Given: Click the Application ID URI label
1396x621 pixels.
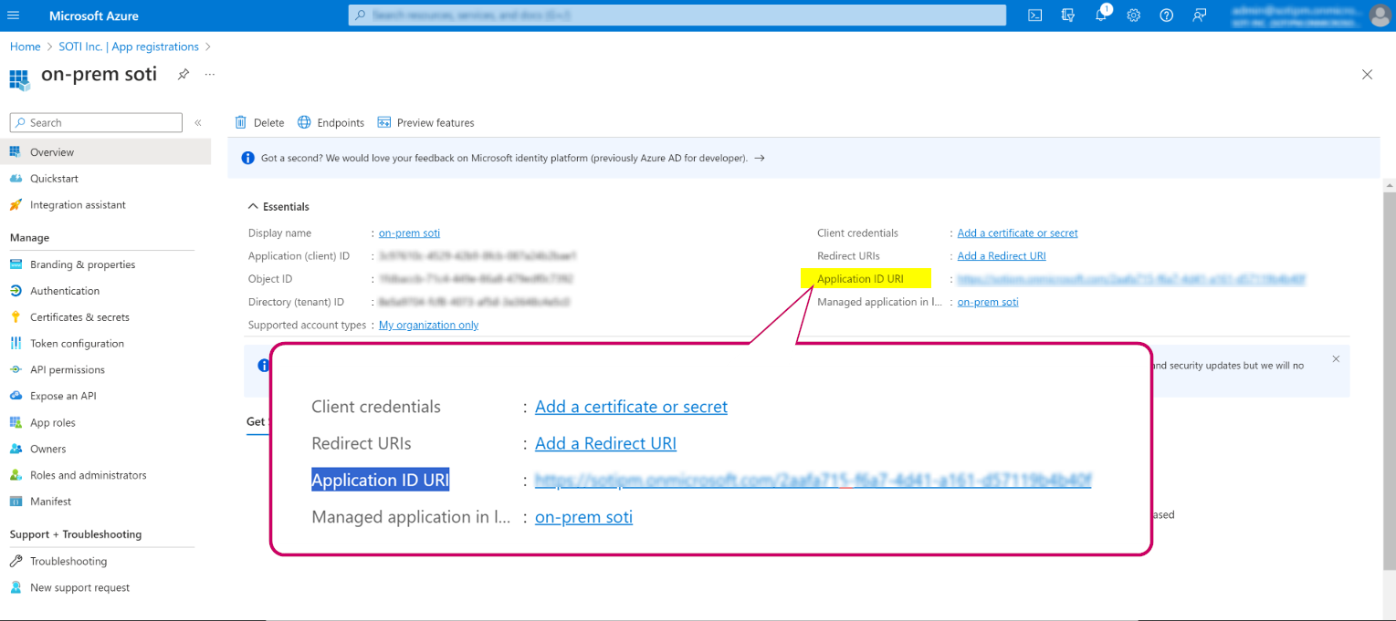Looking at the screenshot, I should (860, 279).
